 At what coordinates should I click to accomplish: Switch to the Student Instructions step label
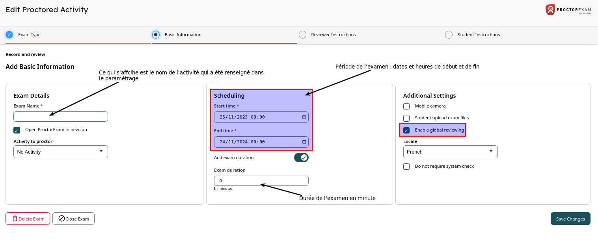[x=479, y=35]
